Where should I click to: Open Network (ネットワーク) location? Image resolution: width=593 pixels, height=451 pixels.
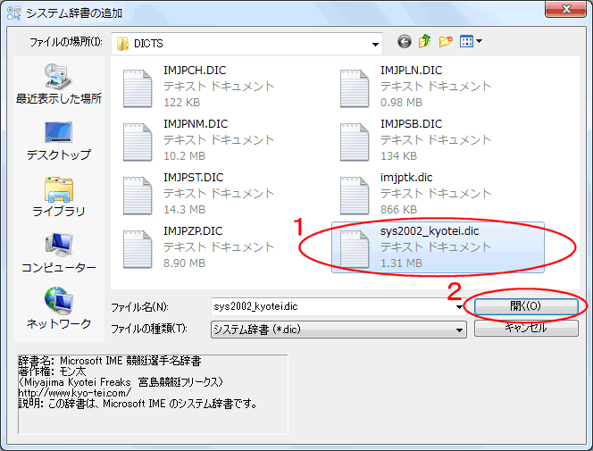[59, 308]
